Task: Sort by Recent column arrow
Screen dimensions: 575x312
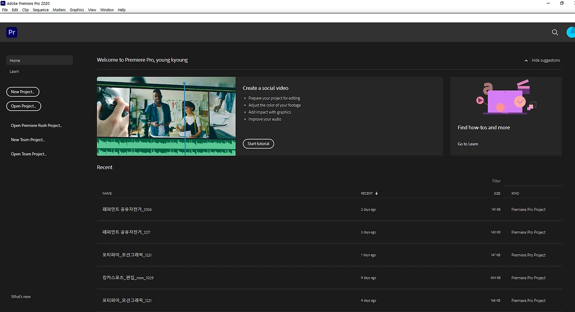Action: click(x=376, y=193)
